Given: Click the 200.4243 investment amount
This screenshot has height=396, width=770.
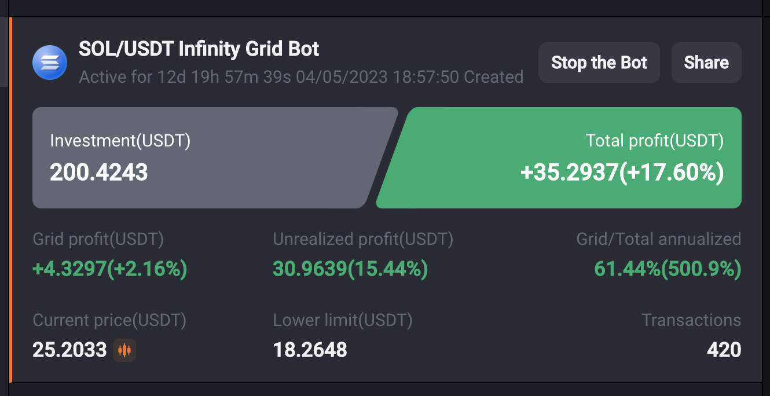Looking at the screenshot, I should 99,173.
